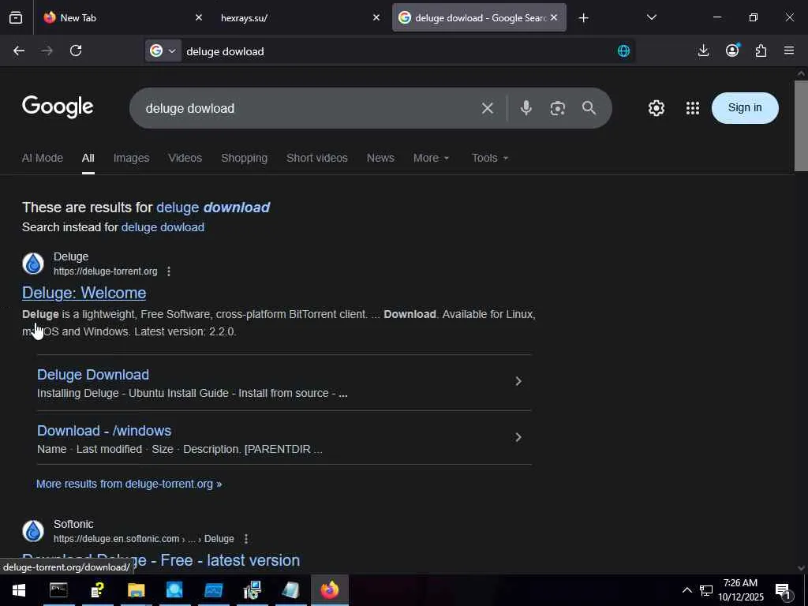Screen dimensions: 808x606
Task: Expand the More search filters dropdown
Action: (x=432, y=158)
